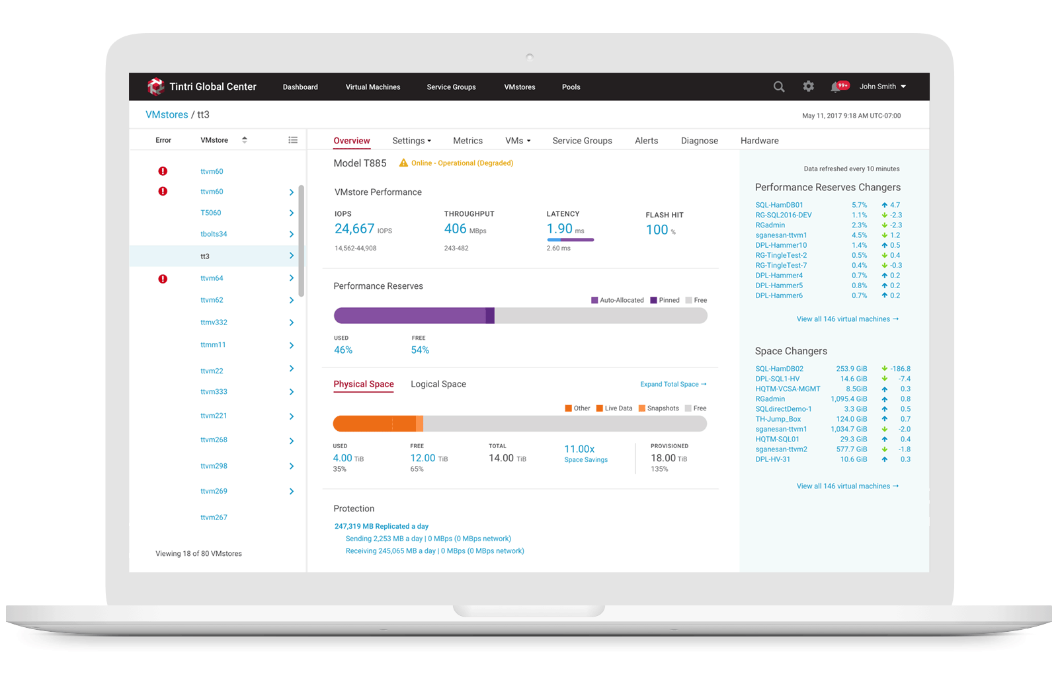This screenshot has height=688, width=1058.
Task: Click the VMstores breadcrumb link
Action: pyautogui.click(x=167, y=115)
